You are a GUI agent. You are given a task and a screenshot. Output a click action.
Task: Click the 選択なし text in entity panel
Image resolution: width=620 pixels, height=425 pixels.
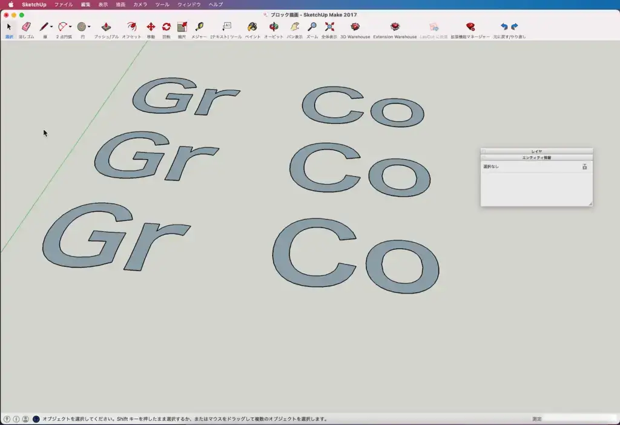491,167
